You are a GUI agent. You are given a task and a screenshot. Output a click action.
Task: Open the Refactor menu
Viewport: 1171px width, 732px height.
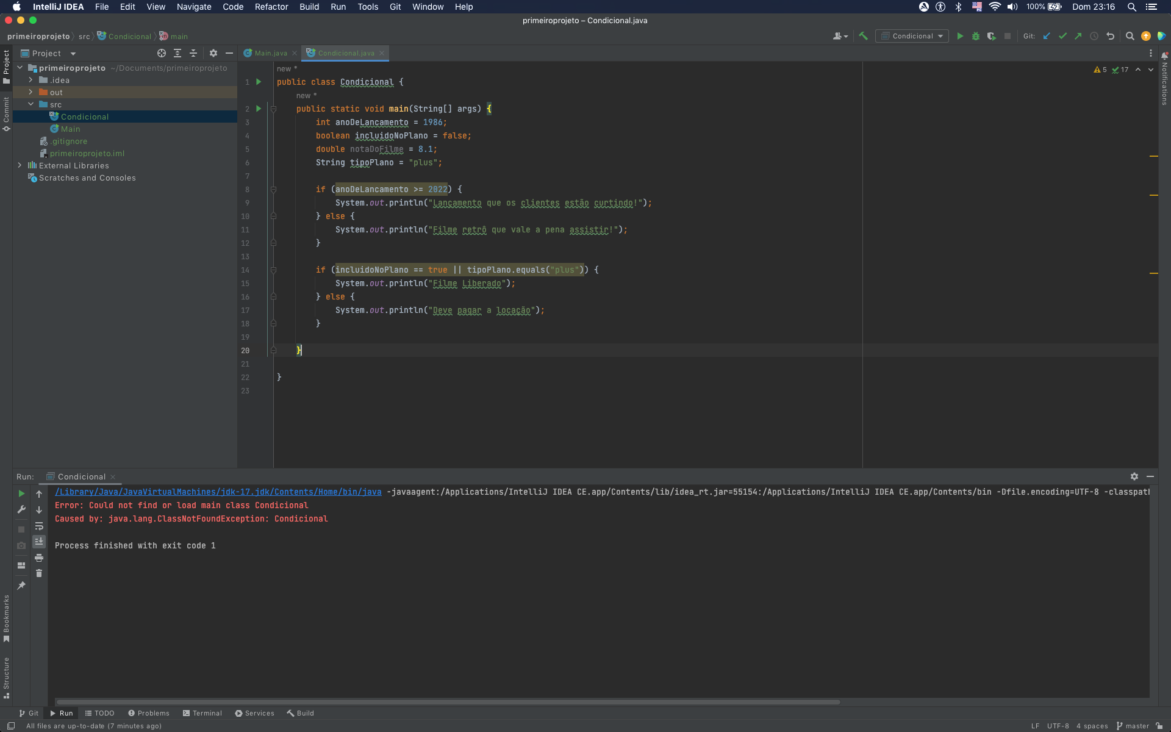[x=271, y=7]
